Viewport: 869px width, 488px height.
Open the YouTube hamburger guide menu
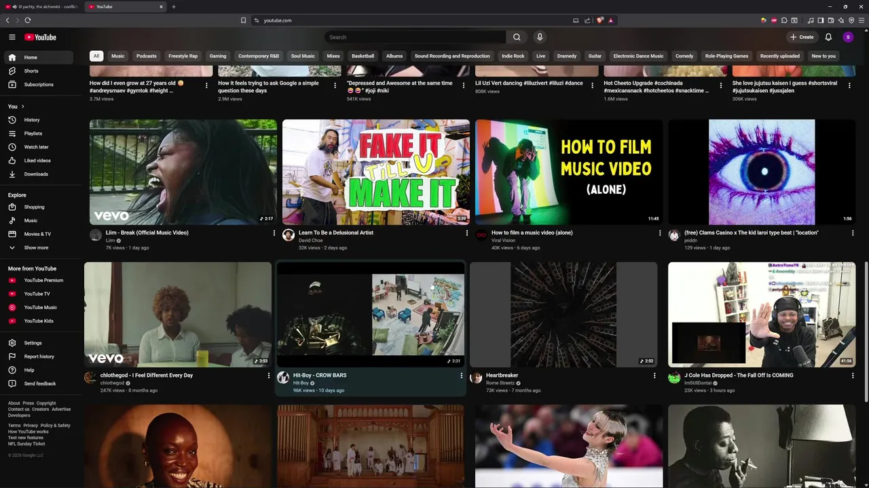(12, 37)
